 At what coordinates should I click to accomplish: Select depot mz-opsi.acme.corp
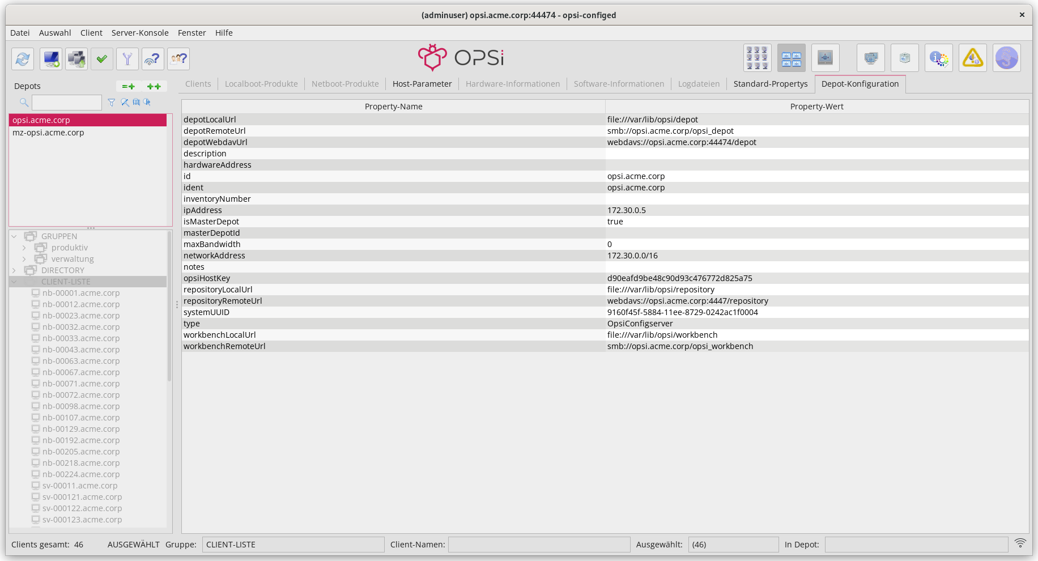88,133
